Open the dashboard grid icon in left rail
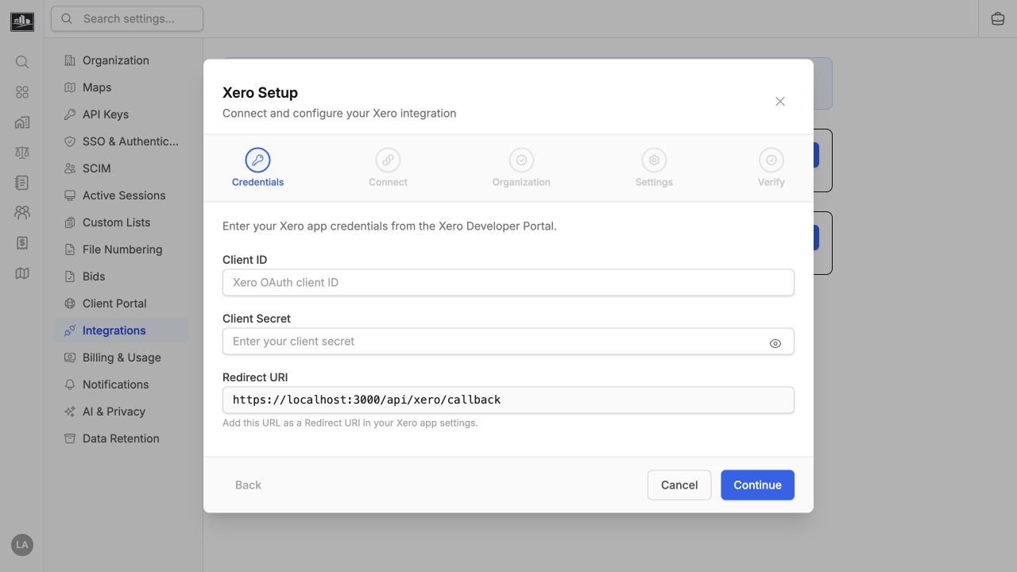 (x=22, y=92)
